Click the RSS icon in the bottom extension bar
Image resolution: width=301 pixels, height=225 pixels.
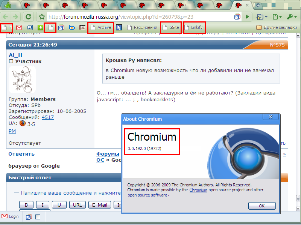point(29,217)
